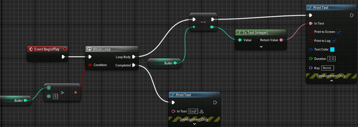Screen dimensions: 358x127
Task: Click the Duration value field showing 2.0
Action: tap(331, 59)
